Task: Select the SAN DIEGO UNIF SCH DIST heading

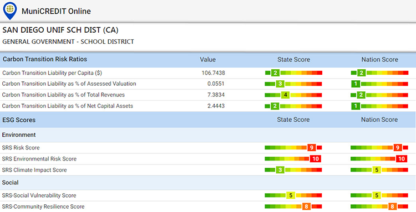Action: tap(60, 30)
